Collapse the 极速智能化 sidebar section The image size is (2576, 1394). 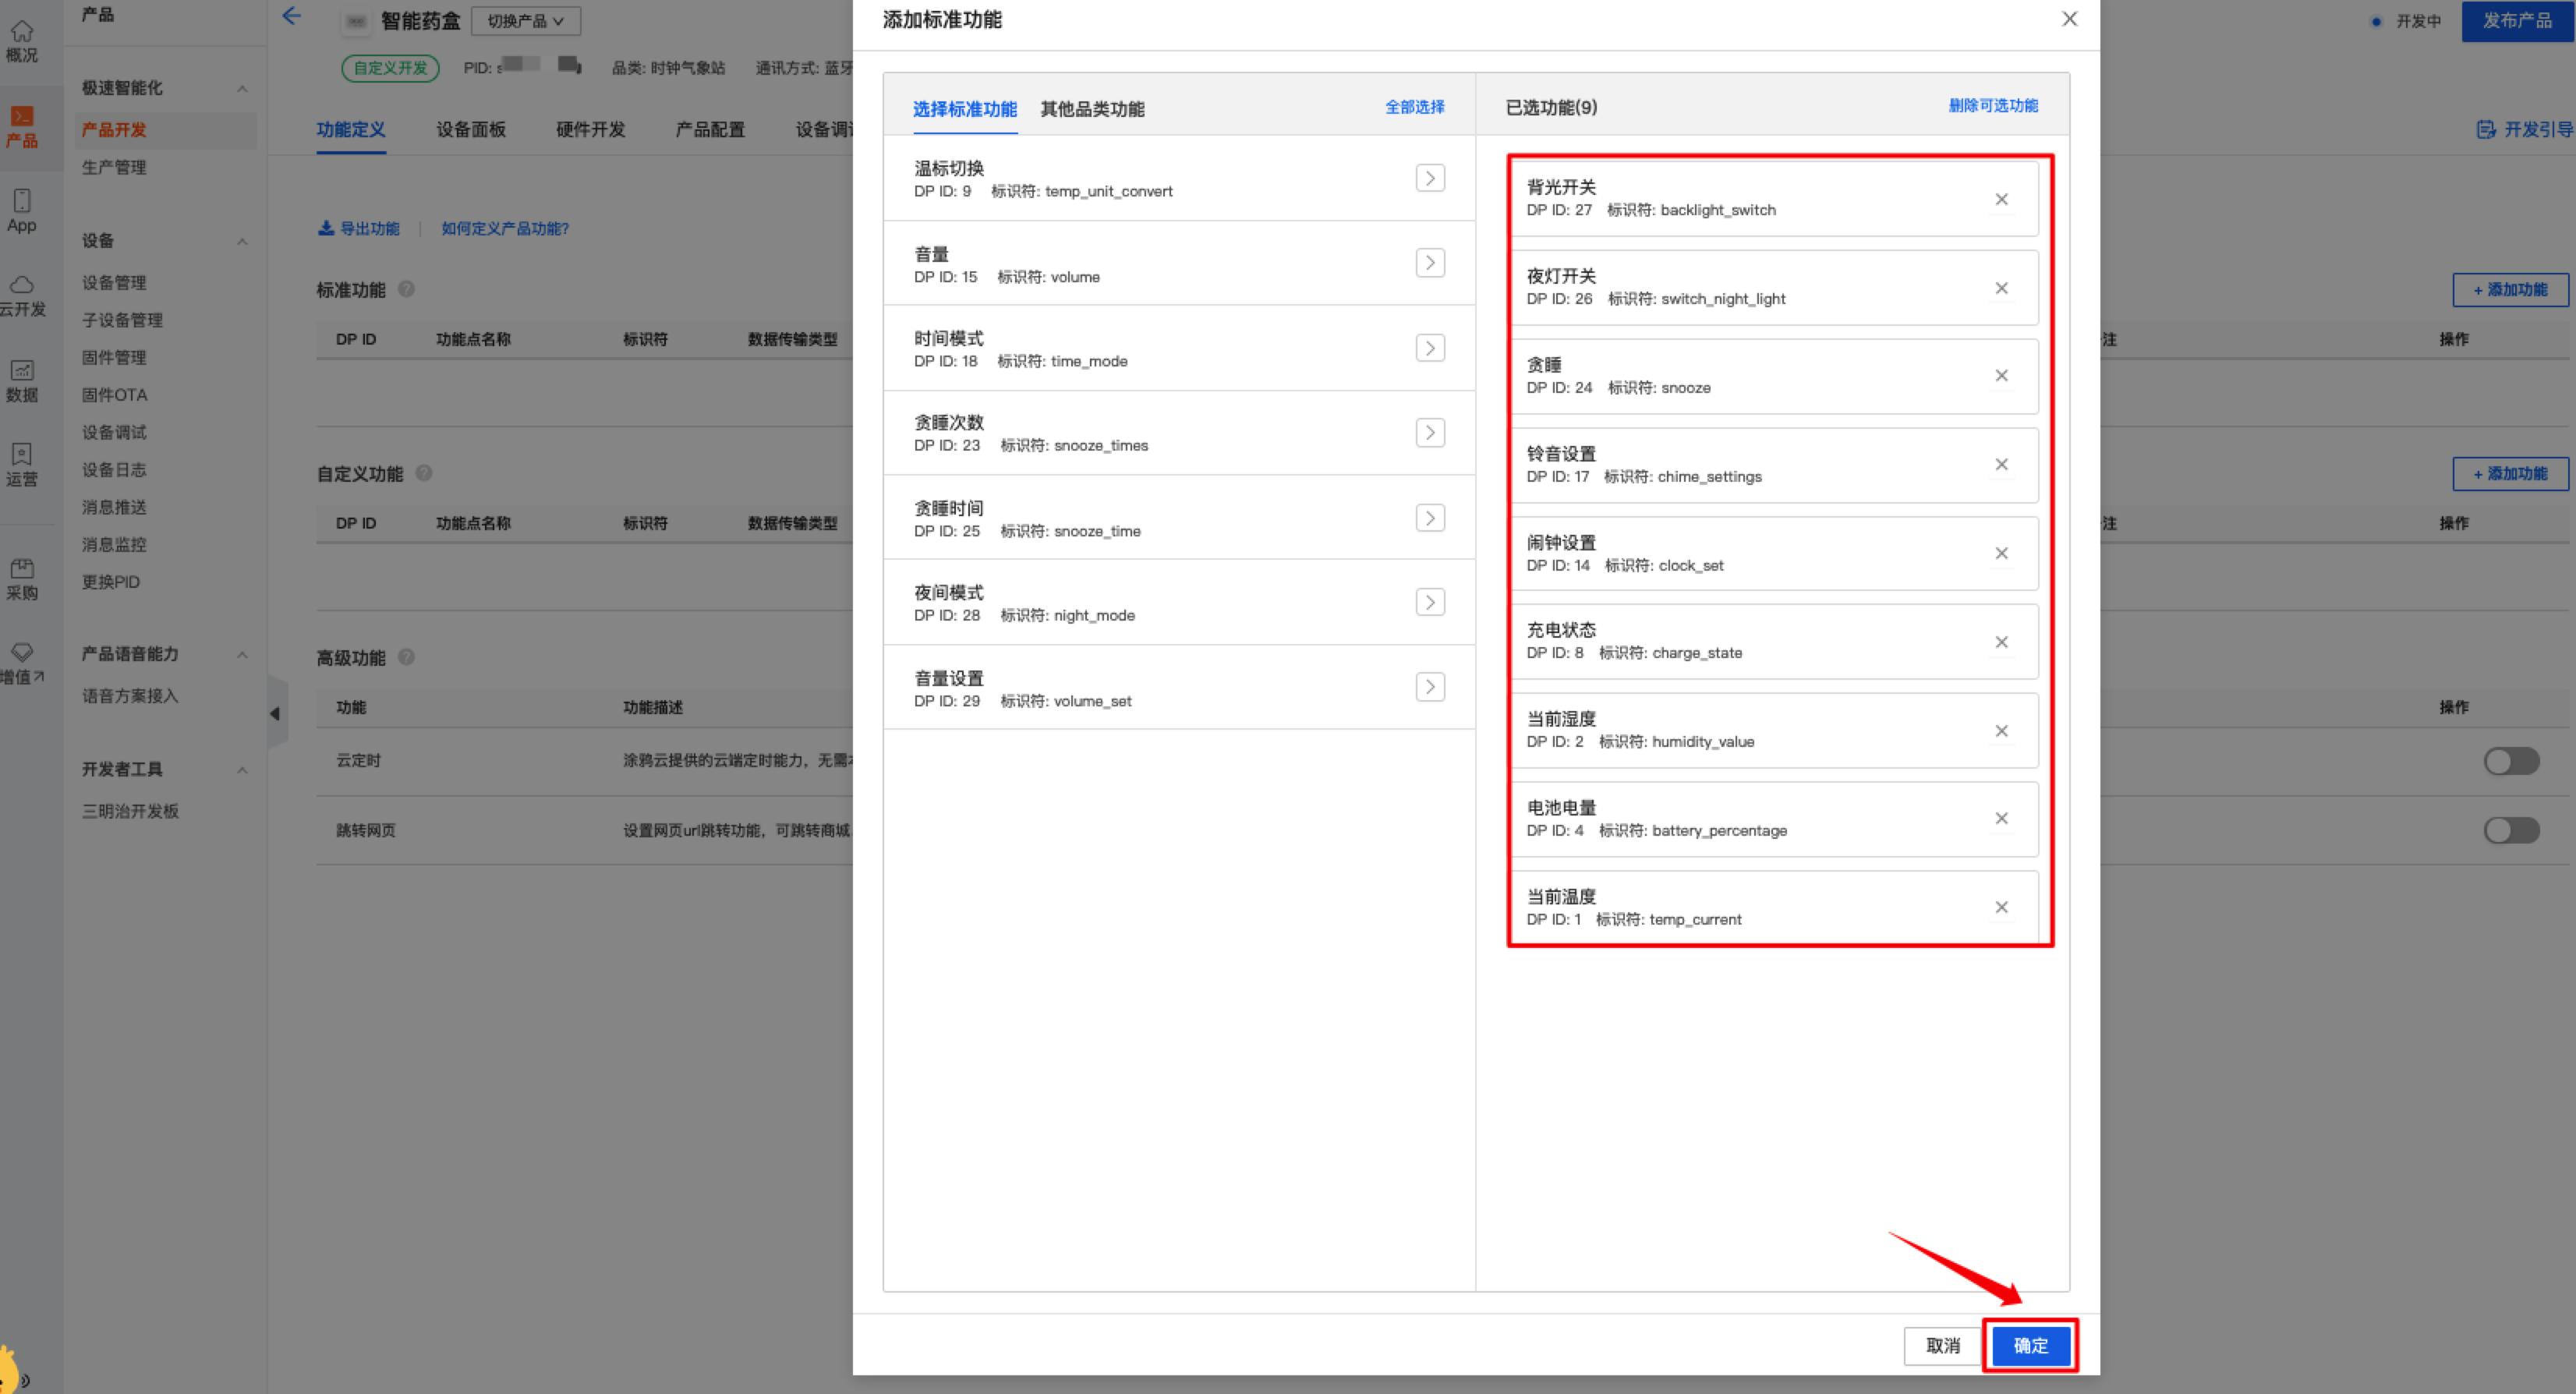click(x=242, y=89)
